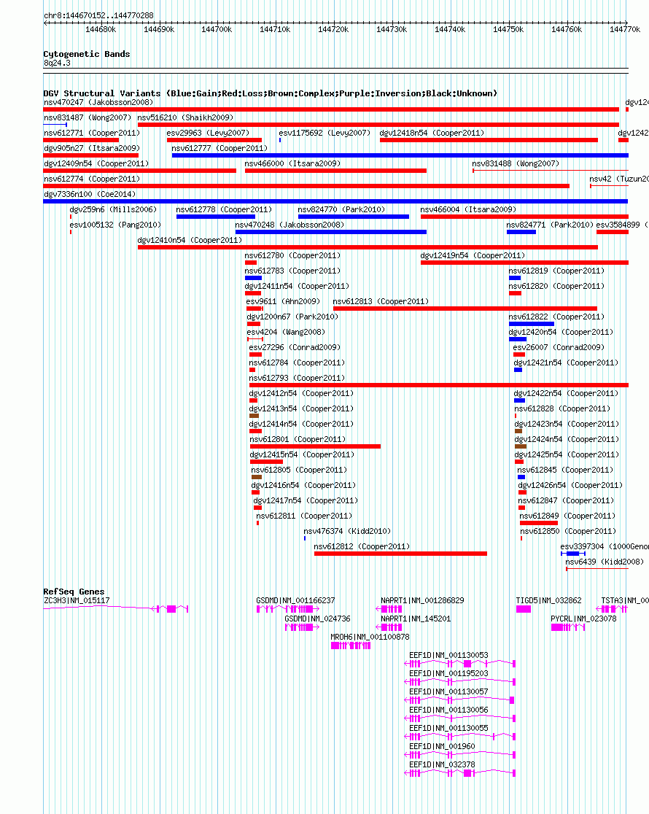Click EEF1D|NM_032378 transcript label
649x814 pixels.
click(442, 764)
